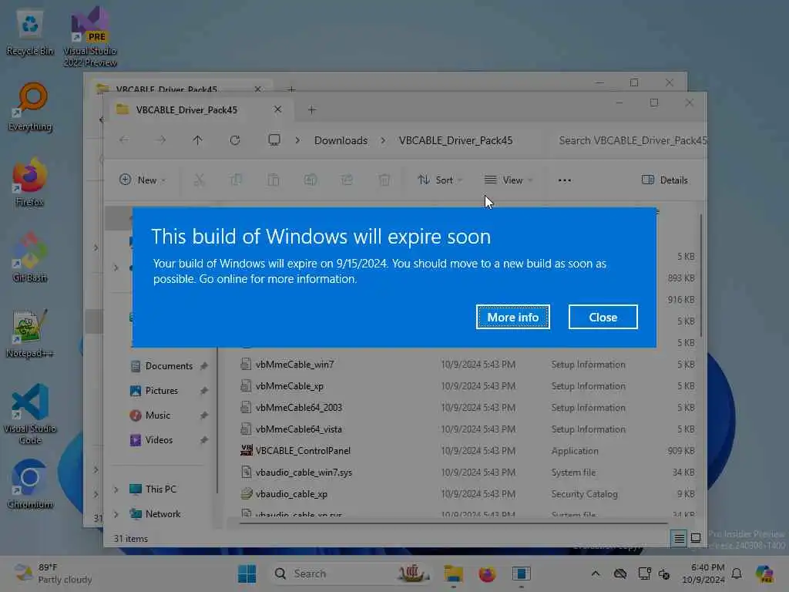Open the Windows Start menu

247,573
